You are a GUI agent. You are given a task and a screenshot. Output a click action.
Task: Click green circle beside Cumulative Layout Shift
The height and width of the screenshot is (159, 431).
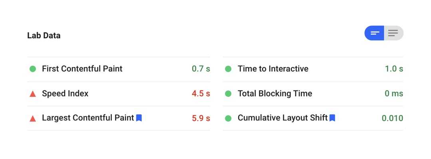(x=228, y=118)
